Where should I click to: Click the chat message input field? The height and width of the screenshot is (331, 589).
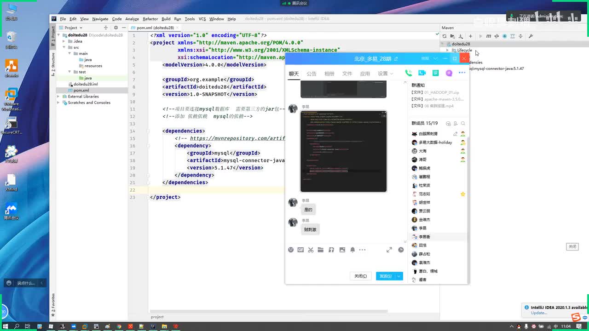pyautogui.click(x=345, y=262)
